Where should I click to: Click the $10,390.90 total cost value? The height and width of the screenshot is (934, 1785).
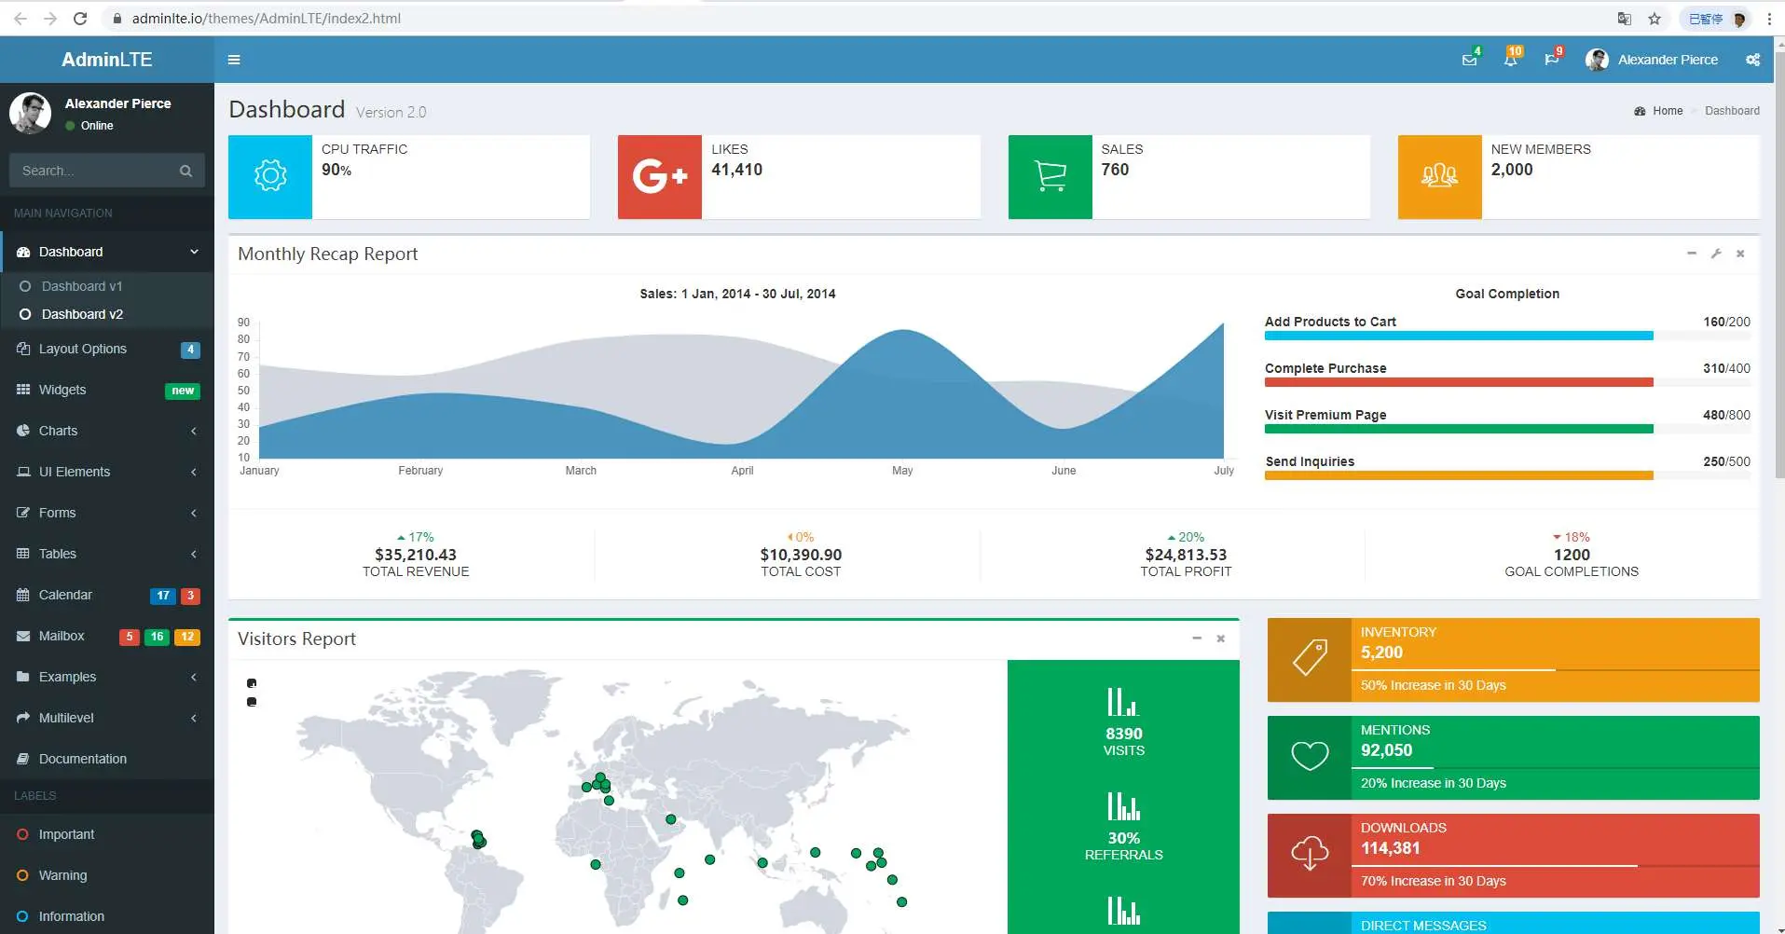pos(801,555)
